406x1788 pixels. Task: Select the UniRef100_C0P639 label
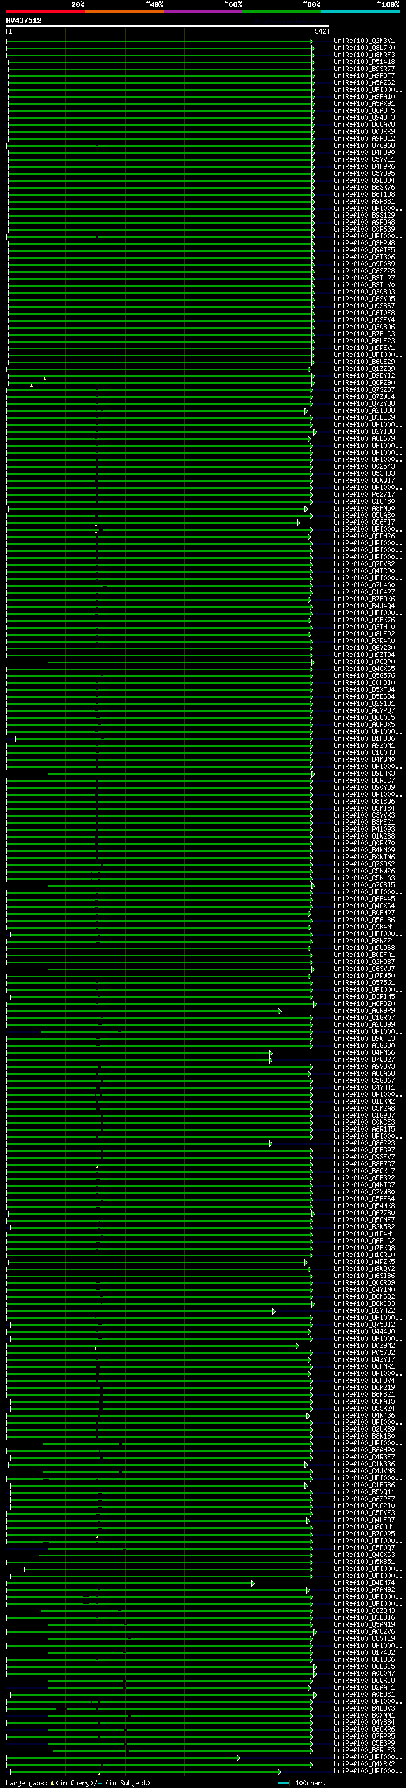[364, 229]
